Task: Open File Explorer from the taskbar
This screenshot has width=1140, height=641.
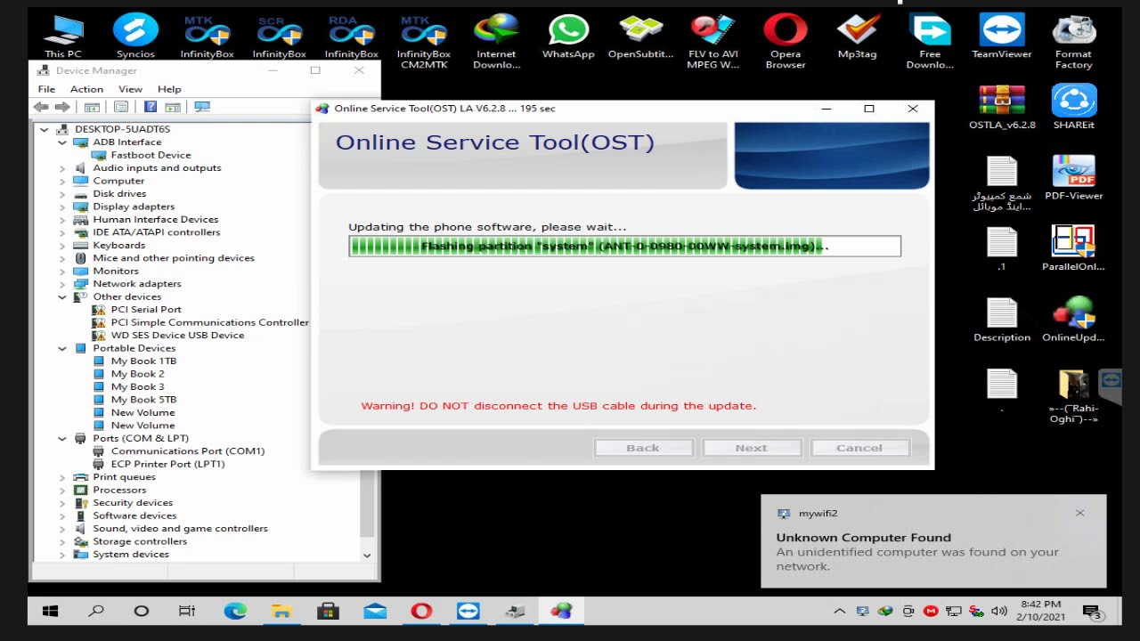Action: click(x=281, y=611)
